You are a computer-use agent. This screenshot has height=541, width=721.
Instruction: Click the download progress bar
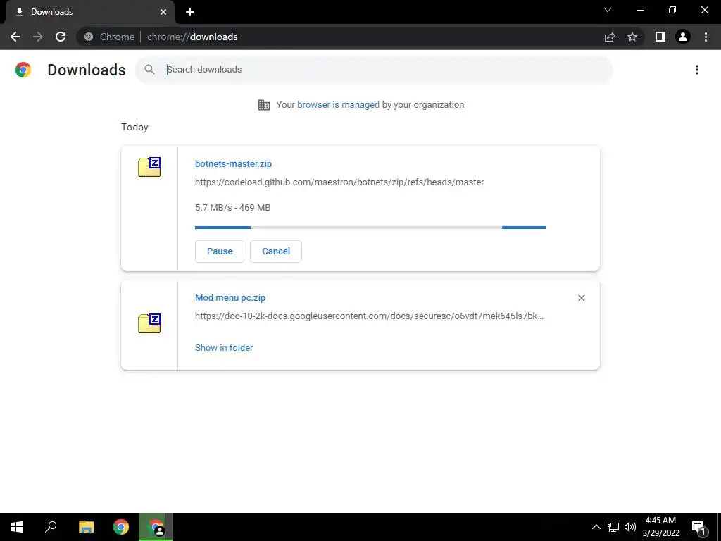(370, 228)
